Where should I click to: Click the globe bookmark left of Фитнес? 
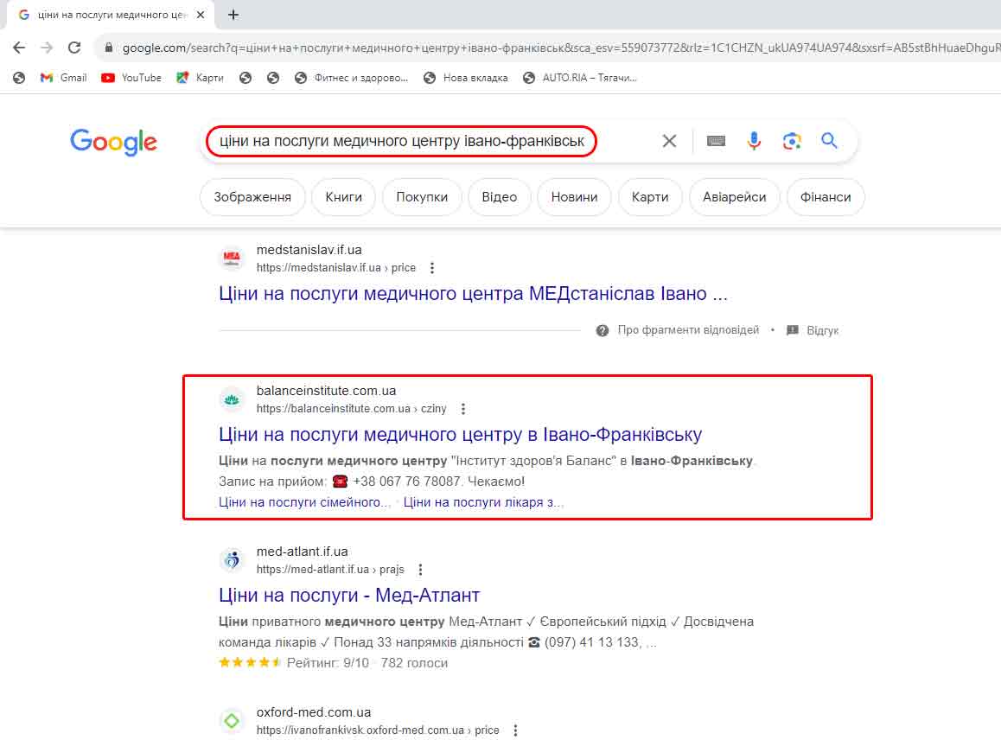[x=273, y=78]
